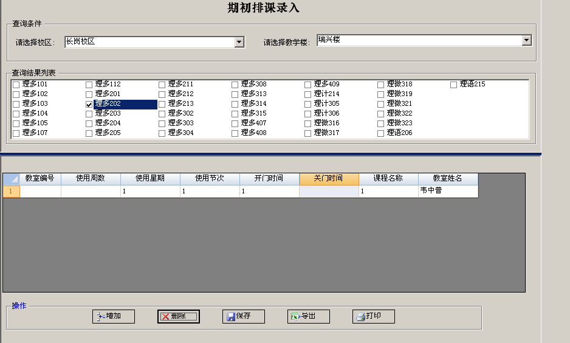Check the 理语206 checkbox
The width and height of the screenshot is (570, 343).
click(x=380, y=133)
